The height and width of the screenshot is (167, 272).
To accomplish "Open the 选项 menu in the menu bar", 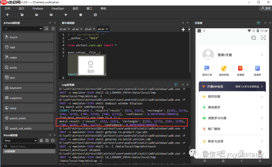I will [75, 8].
